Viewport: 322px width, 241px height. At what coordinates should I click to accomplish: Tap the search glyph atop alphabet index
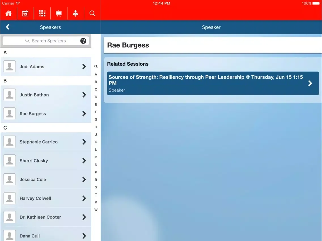(96, 66)
